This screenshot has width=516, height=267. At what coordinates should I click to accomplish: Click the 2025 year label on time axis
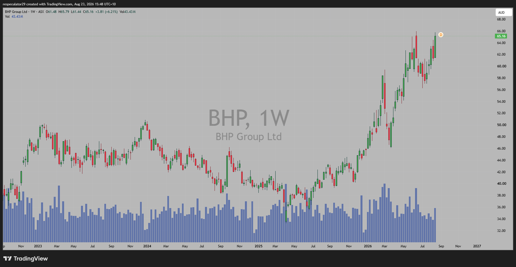[x=258, y=246]
